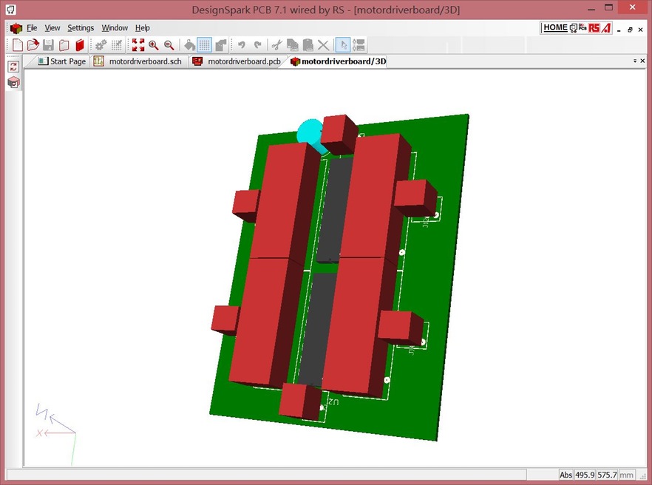The height and width of the screenshot is (485, 652).
Task: Click the Undo arrow icon
Action: pos(242,45)
